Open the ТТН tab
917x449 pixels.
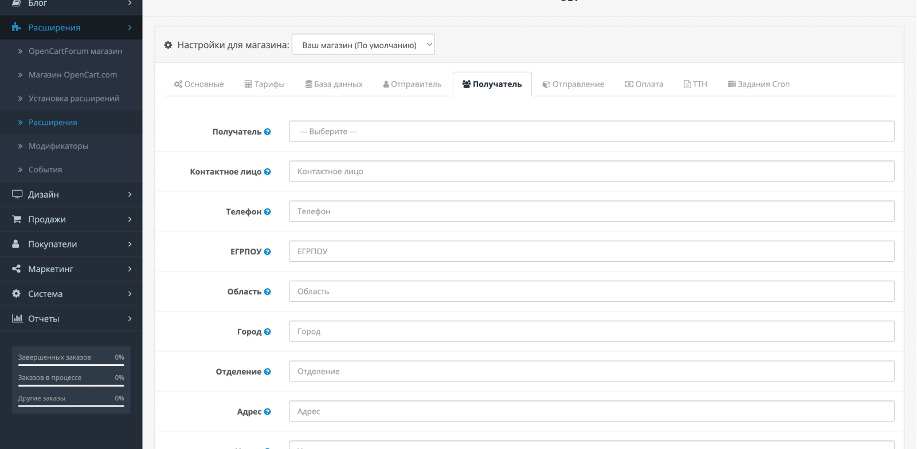696,84
